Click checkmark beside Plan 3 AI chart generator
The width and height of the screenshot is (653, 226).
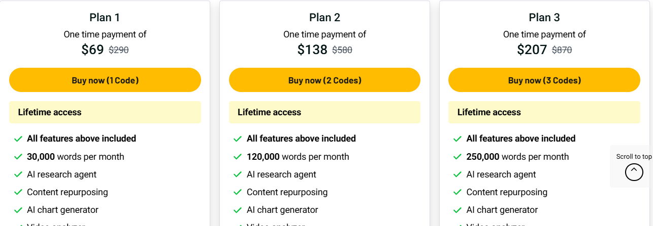tap(458, 210)
